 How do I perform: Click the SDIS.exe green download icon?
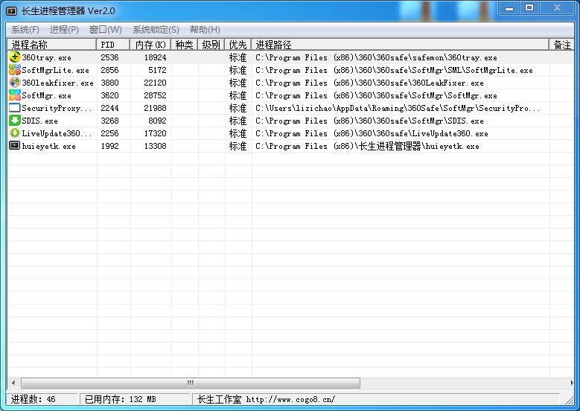point(14,120)
